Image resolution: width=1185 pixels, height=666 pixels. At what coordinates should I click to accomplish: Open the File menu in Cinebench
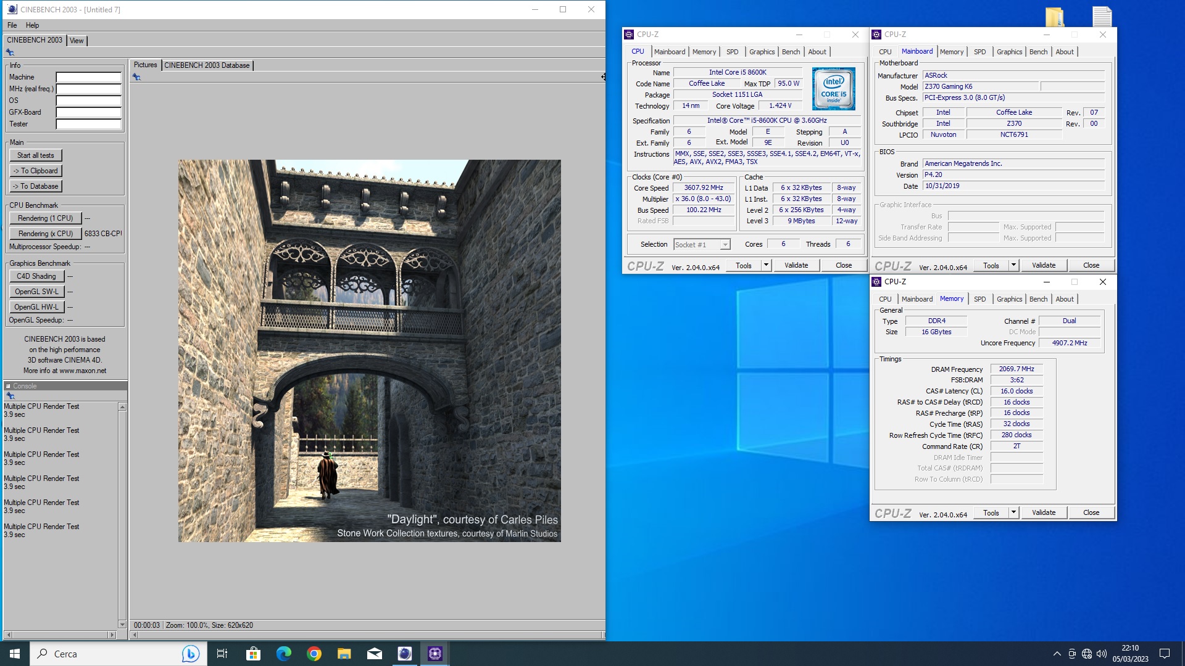coord(12,25)
